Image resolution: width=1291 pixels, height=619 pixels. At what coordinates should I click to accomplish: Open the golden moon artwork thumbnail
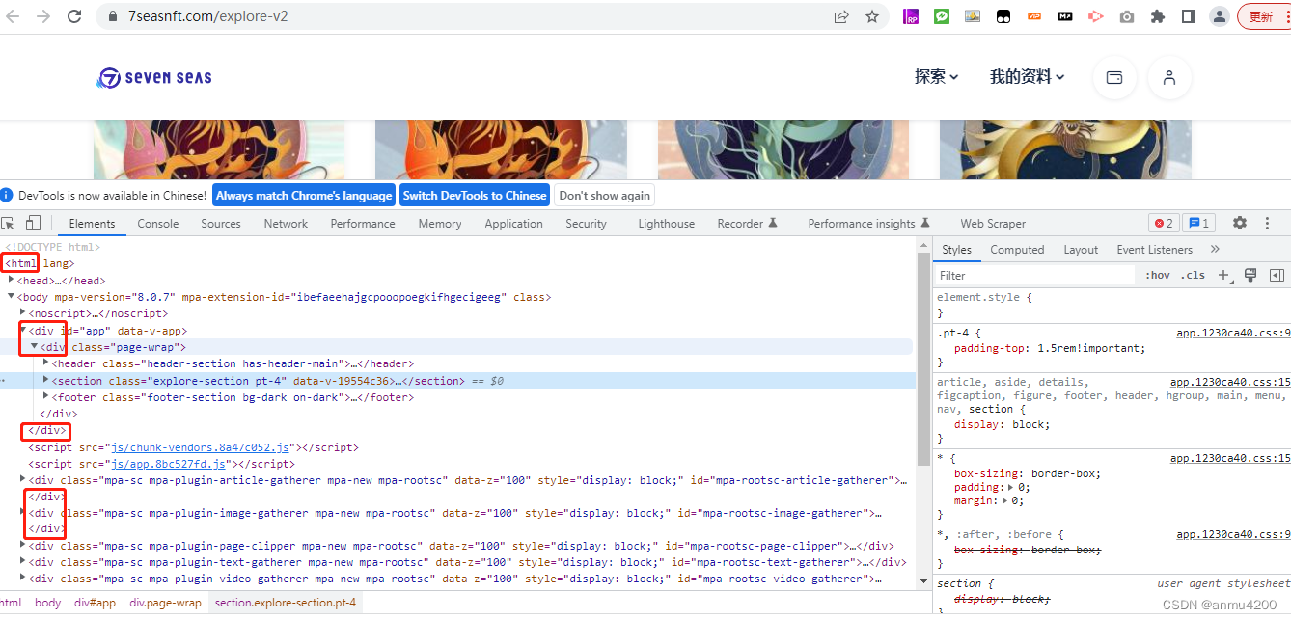1065,149
